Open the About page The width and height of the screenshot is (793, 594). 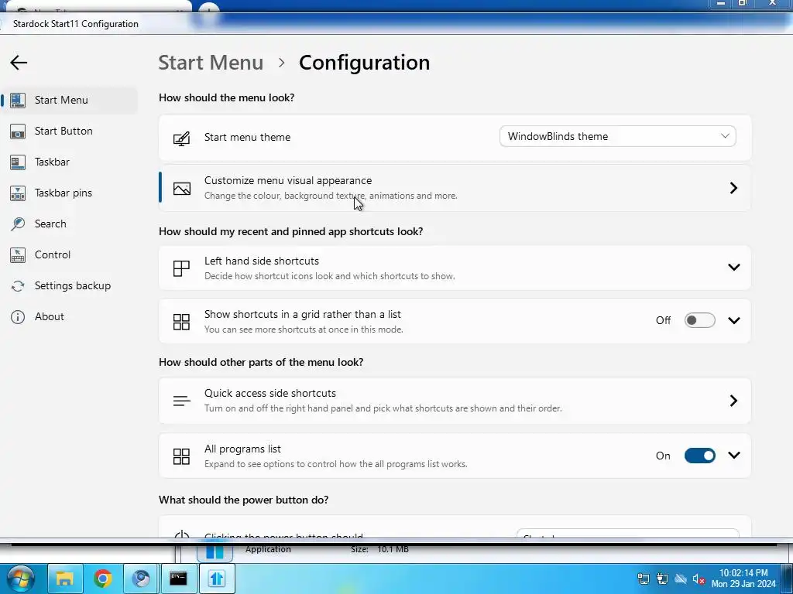[70, 316]
